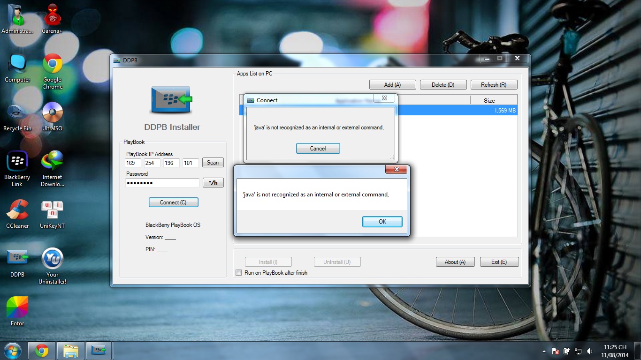Select the DDPB taskbar button
This screenshot has width=641, height=360.
point(99,351)
